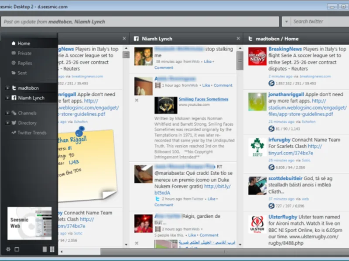Viewport: 349px width, 261px height.
Task: Click the Home house icon
Action: pos(14,43)
